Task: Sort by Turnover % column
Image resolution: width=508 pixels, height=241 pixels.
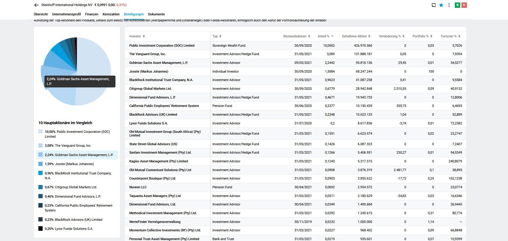Action: tap(450, 36)
